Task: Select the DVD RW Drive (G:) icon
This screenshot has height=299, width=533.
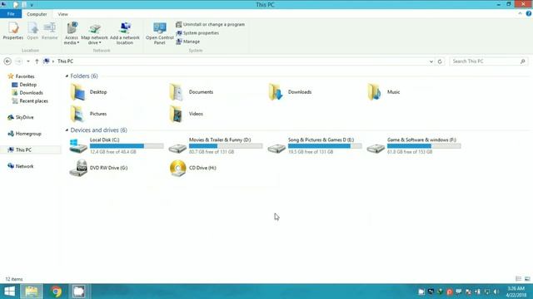Action: tap(77, 168)
